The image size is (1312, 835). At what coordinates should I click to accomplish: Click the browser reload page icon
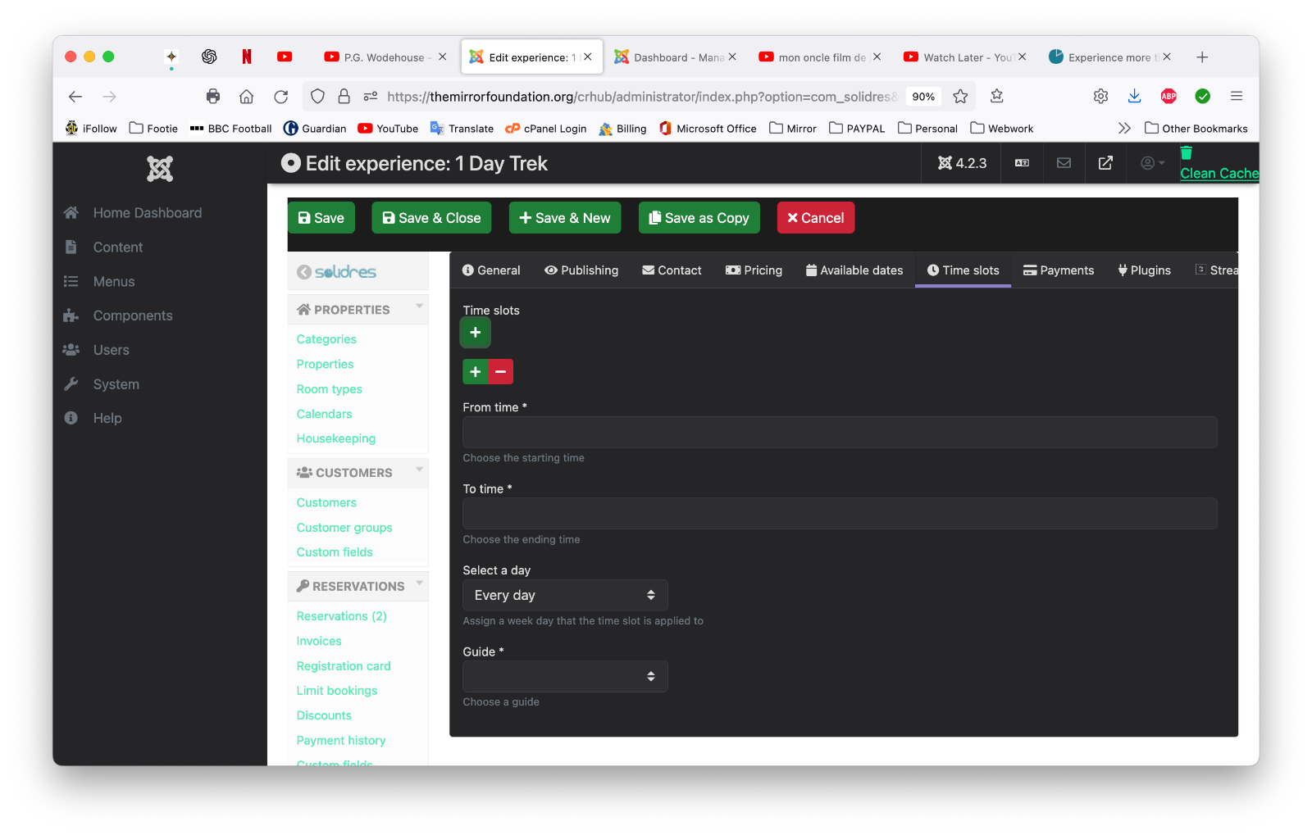(x=281, y=97)
